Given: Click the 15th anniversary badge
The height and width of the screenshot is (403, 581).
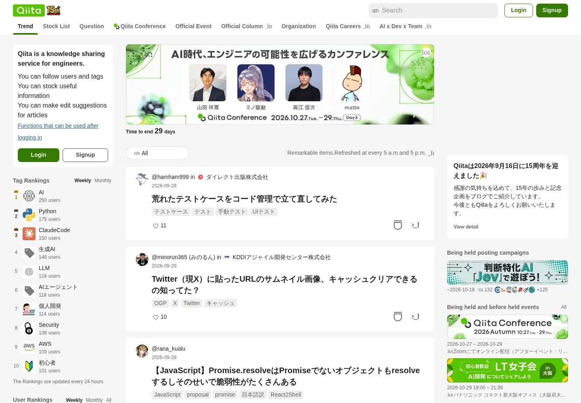Looking at the screenshot, I should click(54, 10).
